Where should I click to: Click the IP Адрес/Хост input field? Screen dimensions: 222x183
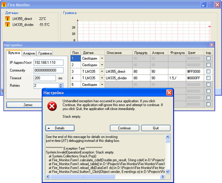pyautogui.click(x=48, y=63)
